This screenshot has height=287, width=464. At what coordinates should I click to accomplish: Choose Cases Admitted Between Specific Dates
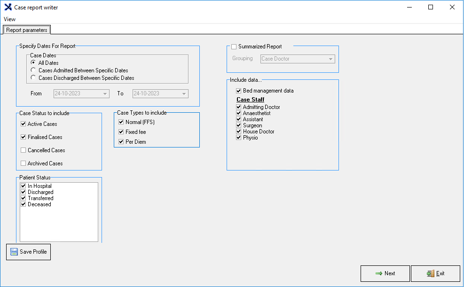pyautogui.click(x=33, y=70)
